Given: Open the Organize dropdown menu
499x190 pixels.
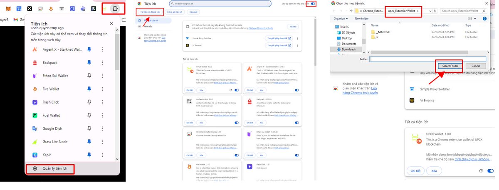Looking at the screenshot, I should coord(341,19).
